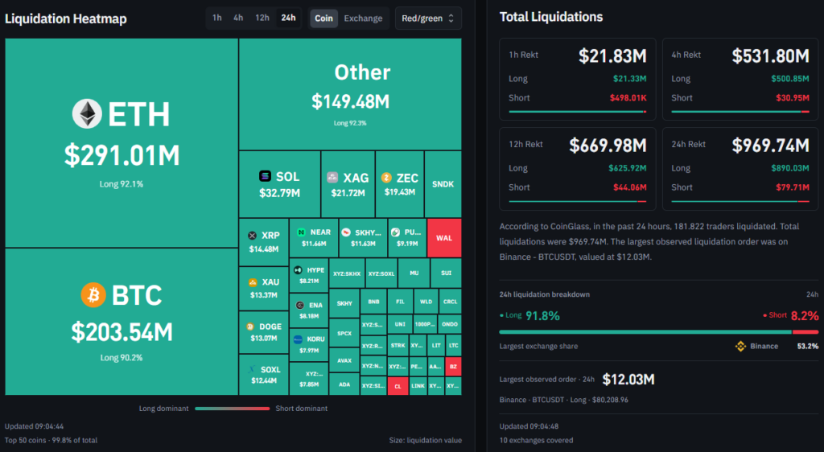Click the ZEC orange coin icon
824x452 pixels.
pos(386,178)
